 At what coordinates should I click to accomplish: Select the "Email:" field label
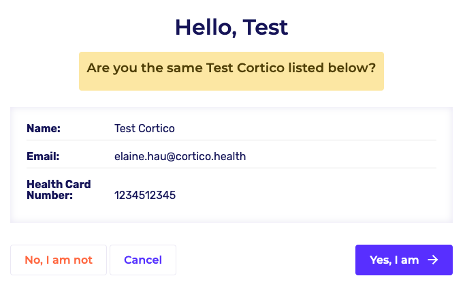click(43, 156)
